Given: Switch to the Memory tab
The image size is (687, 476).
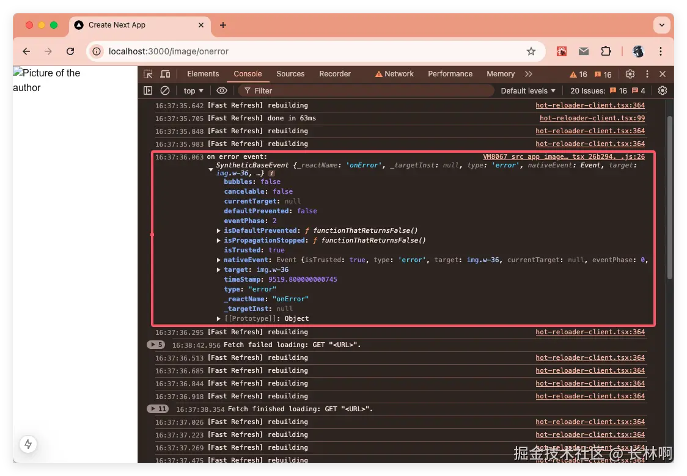Looking at the screenshot, I should tap(501, 74).
